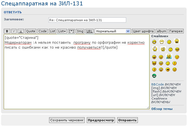Click the misspelled word получаеться
This screenshot has width=188, height=127.
coord(89,47)
